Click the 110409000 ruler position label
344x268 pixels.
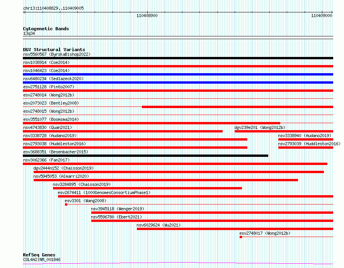click(x=322, y=16)
